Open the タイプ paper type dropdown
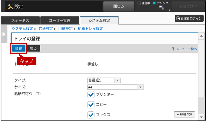206x121 pixels. [x=104, y=80]
